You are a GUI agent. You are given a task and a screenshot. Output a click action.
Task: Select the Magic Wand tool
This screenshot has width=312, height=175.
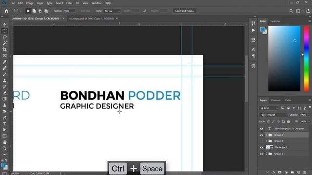click(4, 43)
